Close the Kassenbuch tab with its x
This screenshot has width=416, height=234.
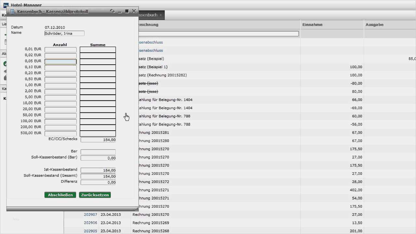point(161,15)
